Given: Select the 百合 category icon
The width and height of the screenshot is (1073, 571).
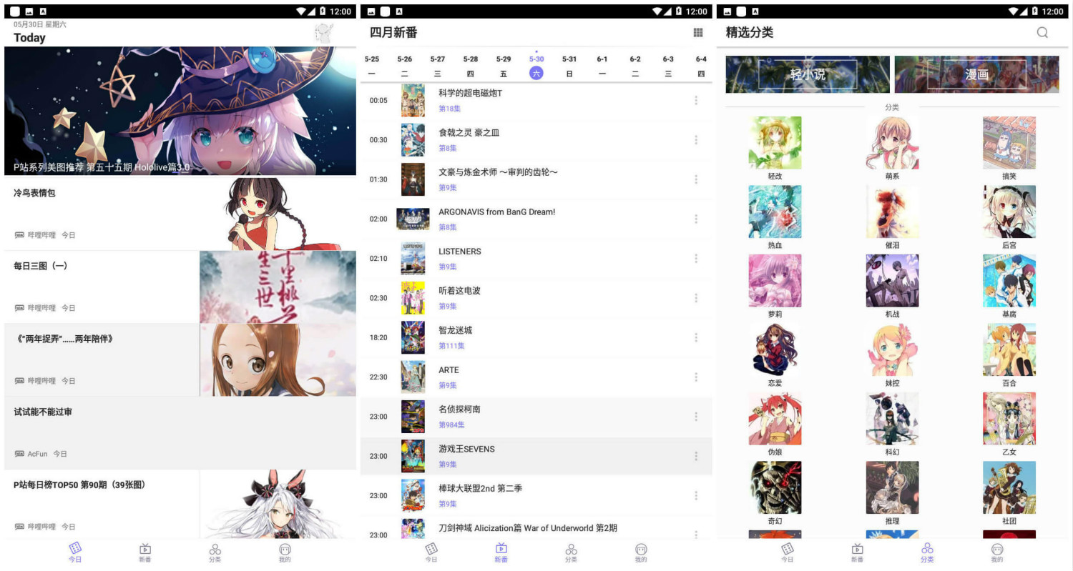Looking at the screenshot, I should point(1009,349).
